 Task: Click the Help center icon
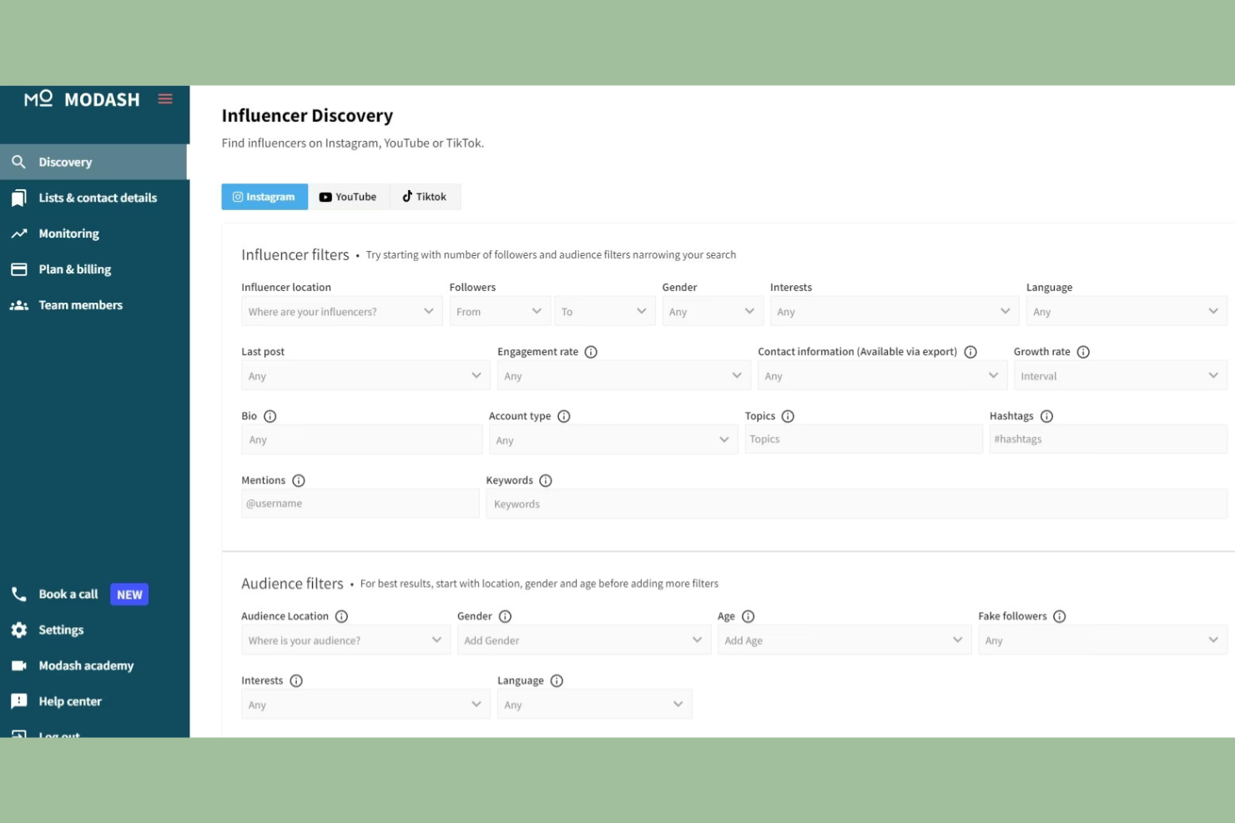coord(19,700)
